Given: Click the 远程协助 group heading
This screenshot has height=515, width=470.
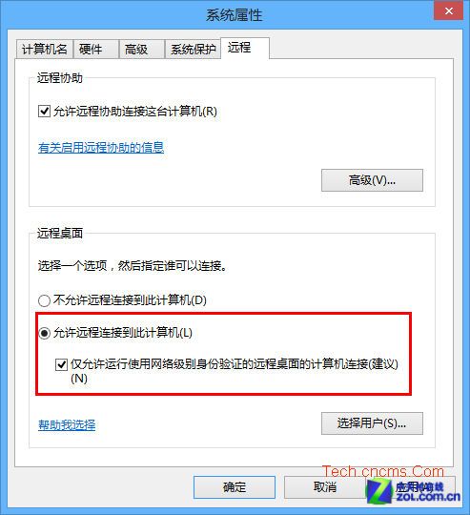Looking at the screenshot, I should [59, 78].
